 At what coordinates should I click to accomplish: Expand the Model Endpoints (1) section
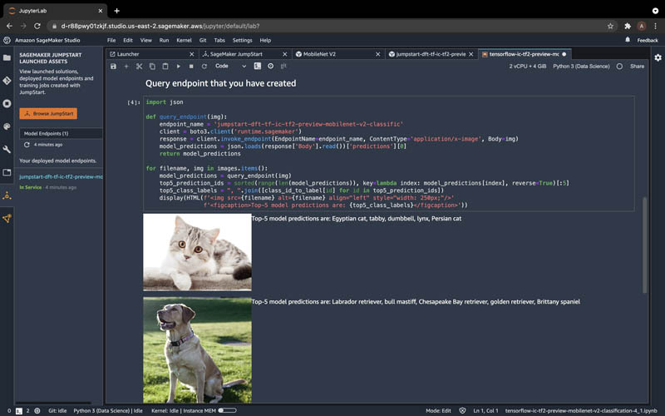(61, 133)
